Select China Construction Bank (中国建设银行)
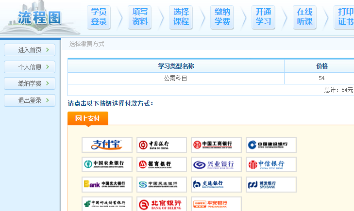354x211 pixels. [x=271, y=145]
